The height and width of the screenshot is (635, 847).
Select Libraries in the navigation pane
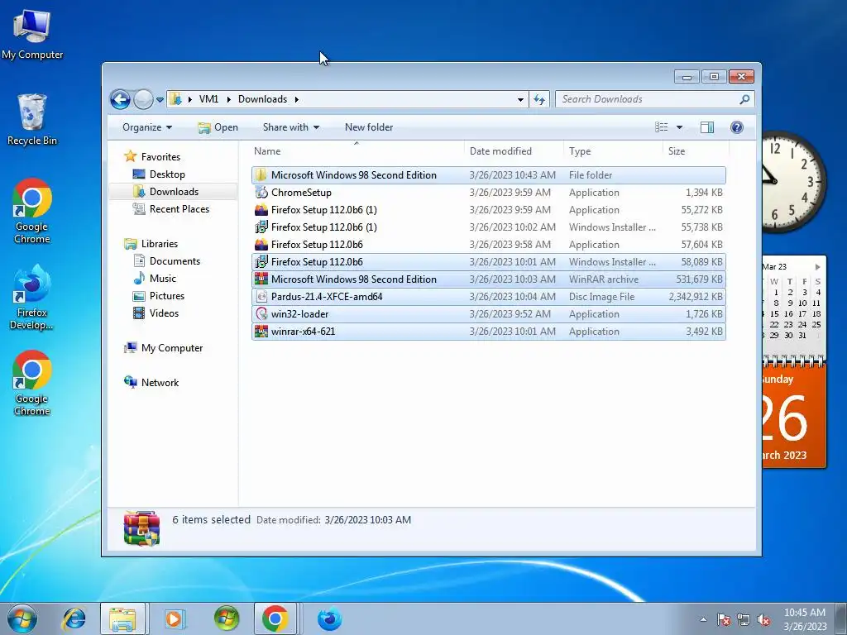pyautogui.click(x=160, y=244)
